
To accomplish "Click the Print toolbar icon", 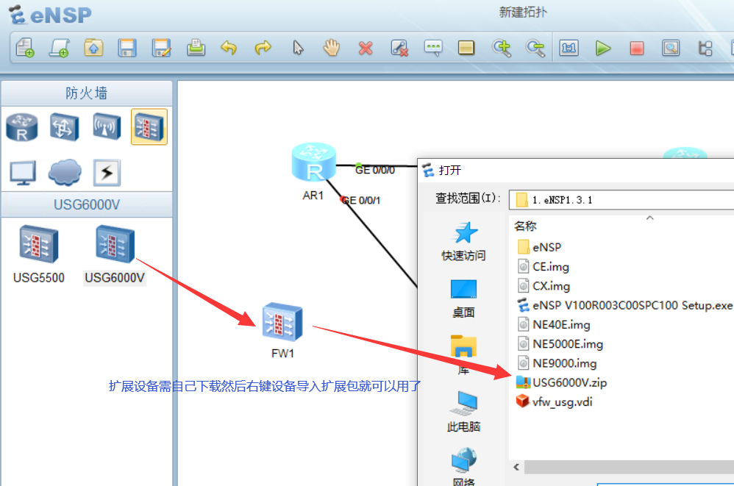I will tap(196, 48).
